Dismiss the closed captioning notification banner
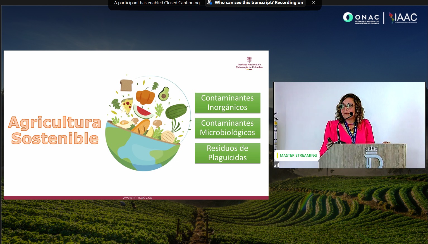The height and width of the screenshot is (244, 428). coord(314,3)
